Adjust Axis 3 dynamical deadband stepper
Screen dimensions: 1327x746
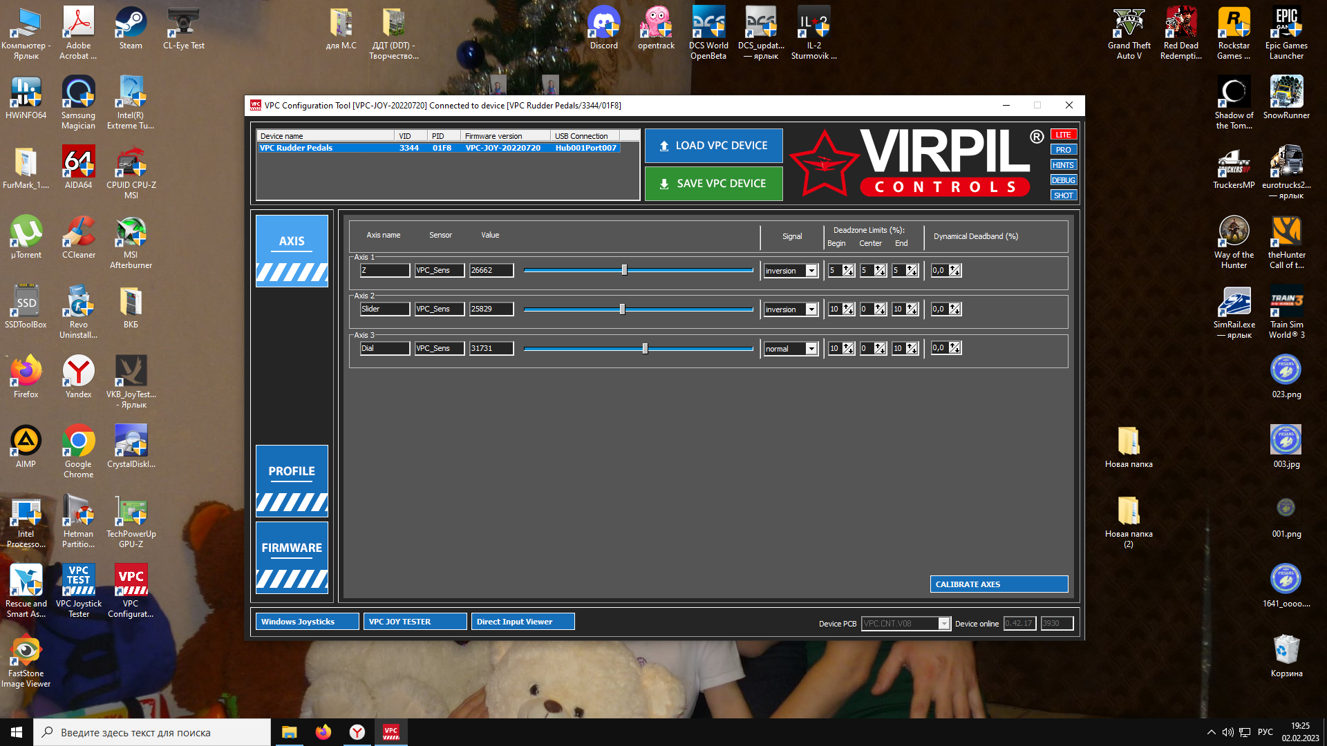click(x=954, y=348)
